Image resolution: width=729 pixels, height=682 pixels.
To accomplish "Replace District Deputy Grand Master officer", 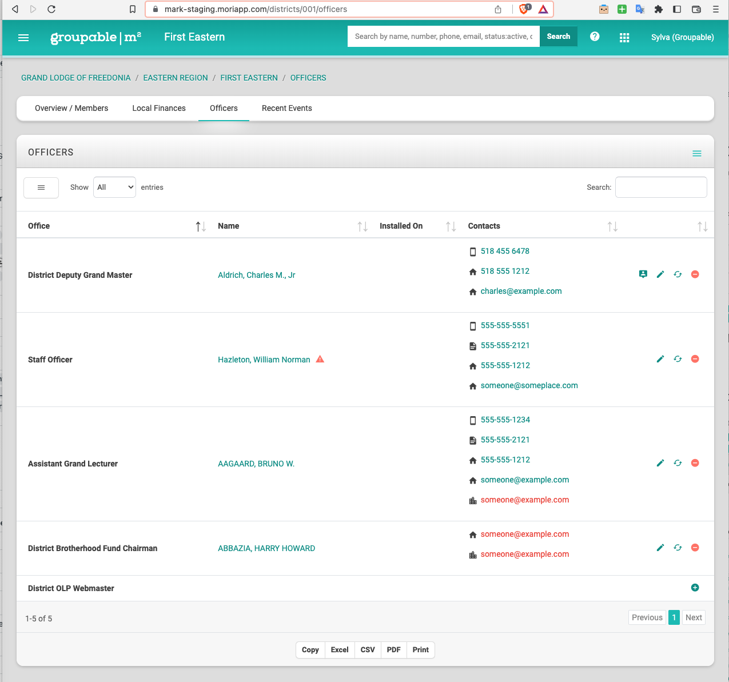I will [x=678, y=274].
